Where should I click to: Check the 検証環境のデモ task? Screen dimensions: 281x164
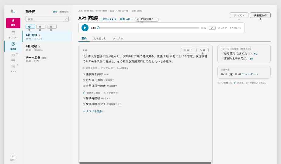pos(84,104)
